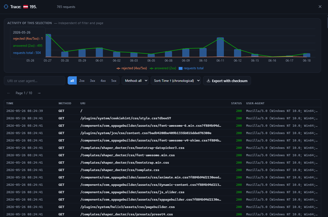Click 'Page 1 / 10' indicator
The height and width of the screenshot is (217, 328).
point(24,93)
